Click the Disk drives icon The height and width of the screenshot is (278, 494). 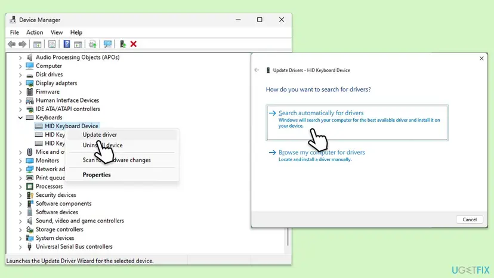coord(30,75)
